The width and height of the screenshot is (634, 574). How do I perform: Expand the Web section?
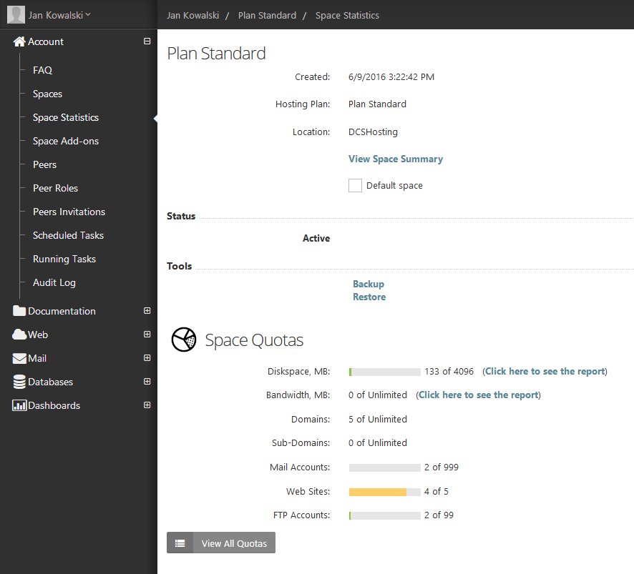147,335
